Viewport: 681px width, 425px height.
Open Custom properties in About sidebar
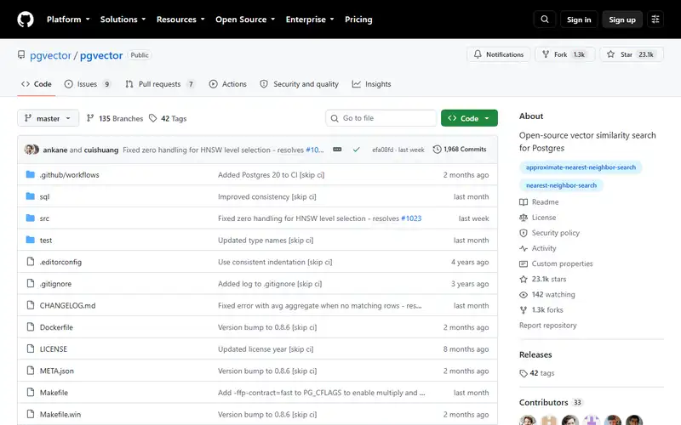coord(556,263)
